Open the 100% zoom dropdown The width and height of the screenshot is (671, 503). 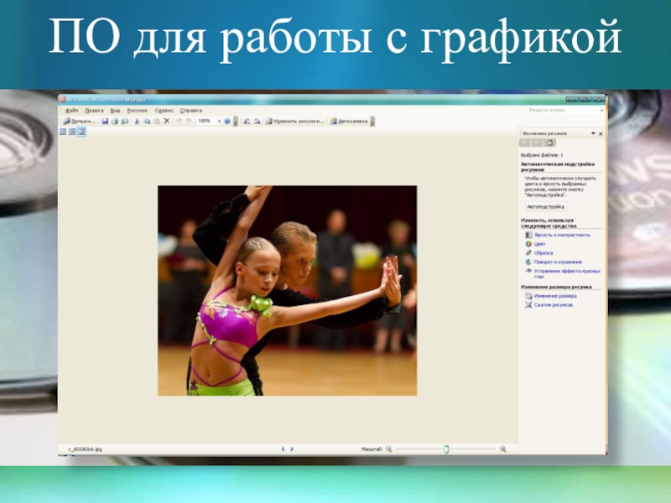click(219, 121)
